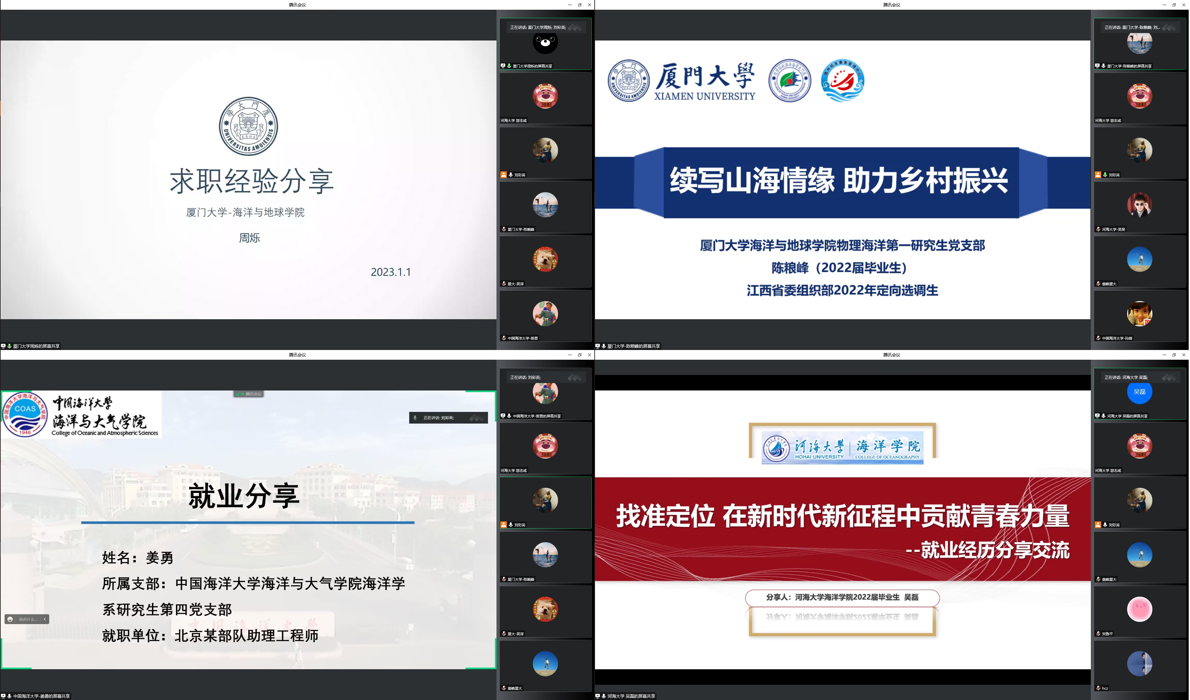Viewport: 1190px width, 700px height.
Task: Open emoji picker in floating chat bar
Action: (x=10, y=619)
